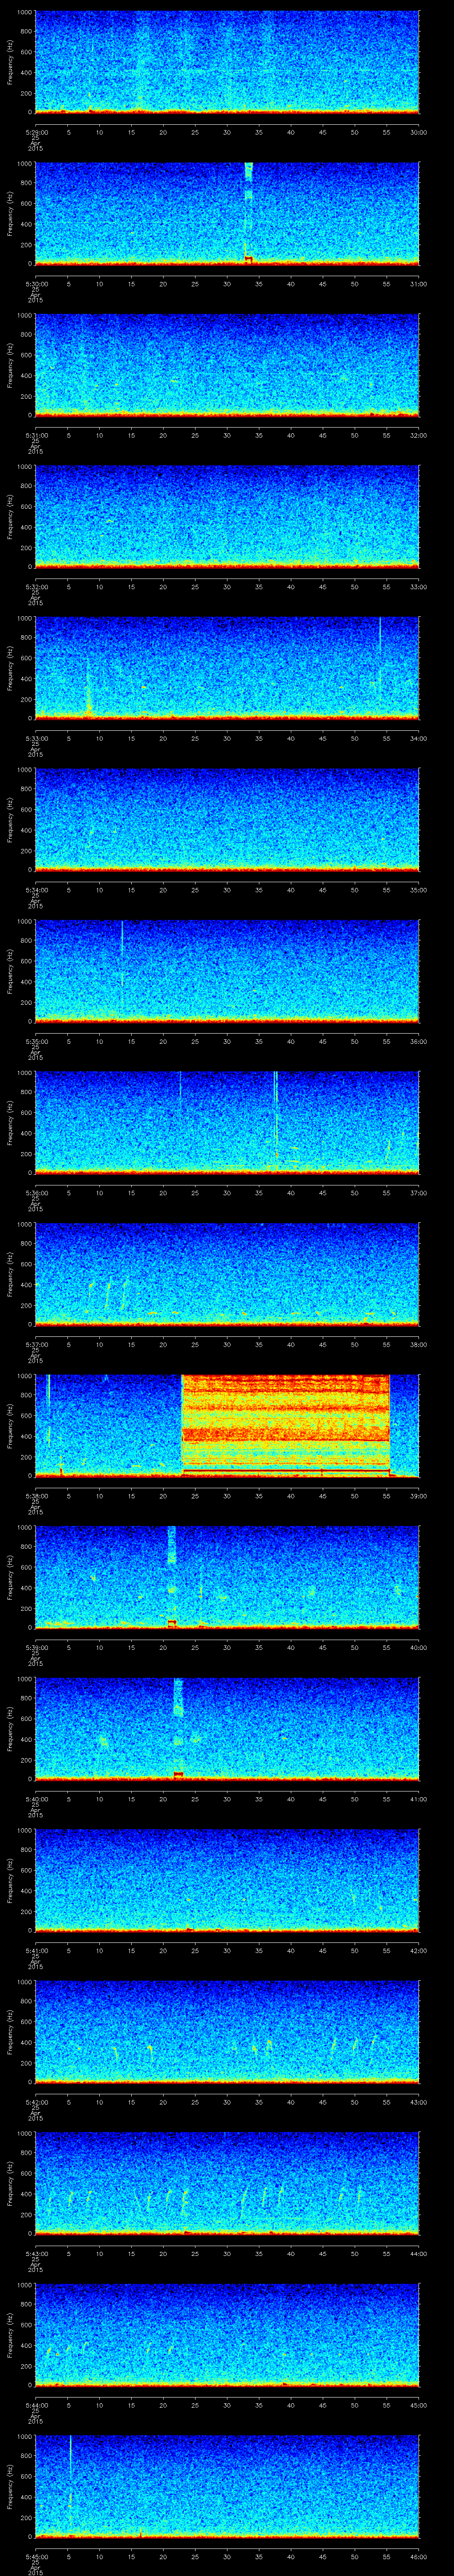Click the 5:46:00 end time label
This screenshot has height=2576, width=454.
pos(418,2556)
